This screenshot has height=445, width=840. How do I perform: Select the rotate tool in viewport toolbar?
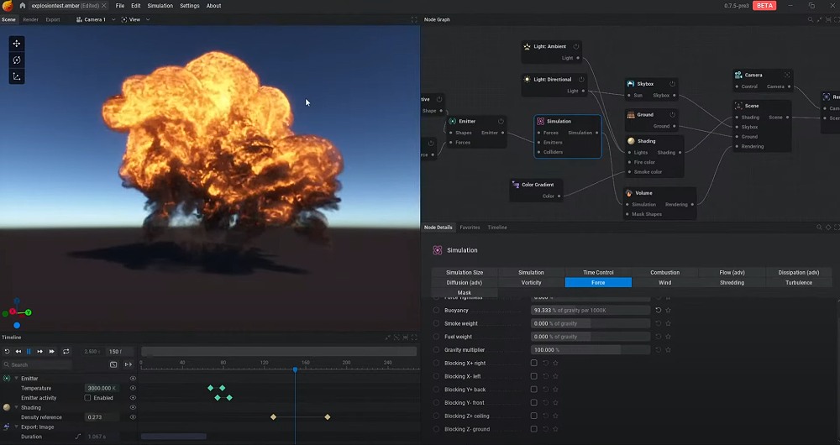pyautogui.click(x=17, y=60)
